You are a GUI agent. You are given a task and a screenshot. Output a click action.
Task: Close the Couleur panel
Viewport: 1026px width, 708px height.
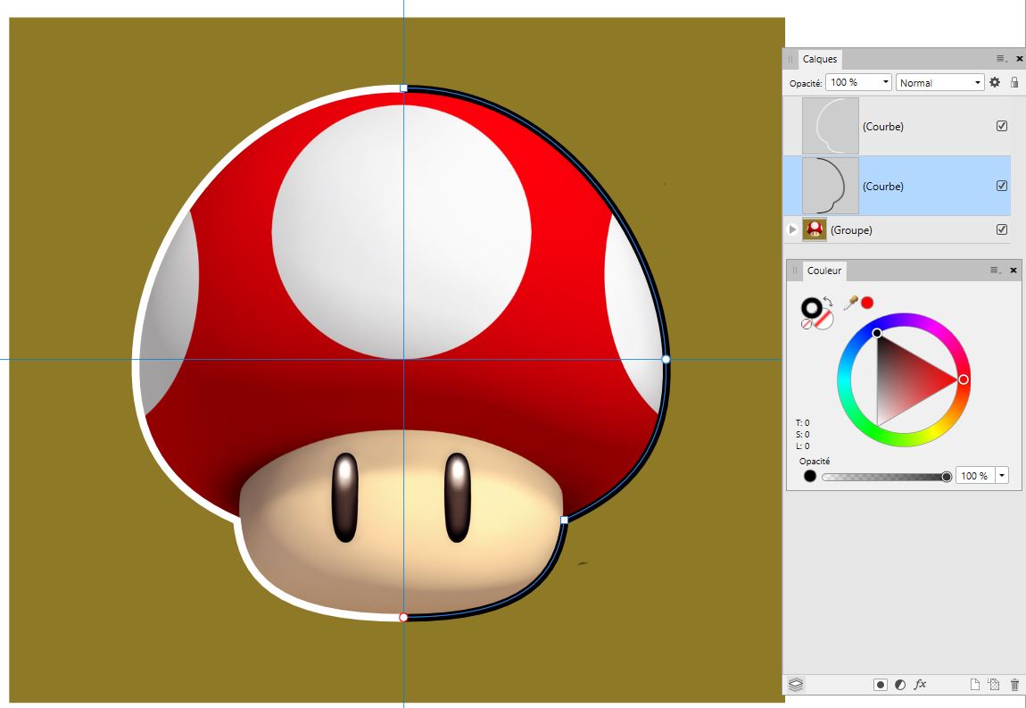(x=1014, y=270)
